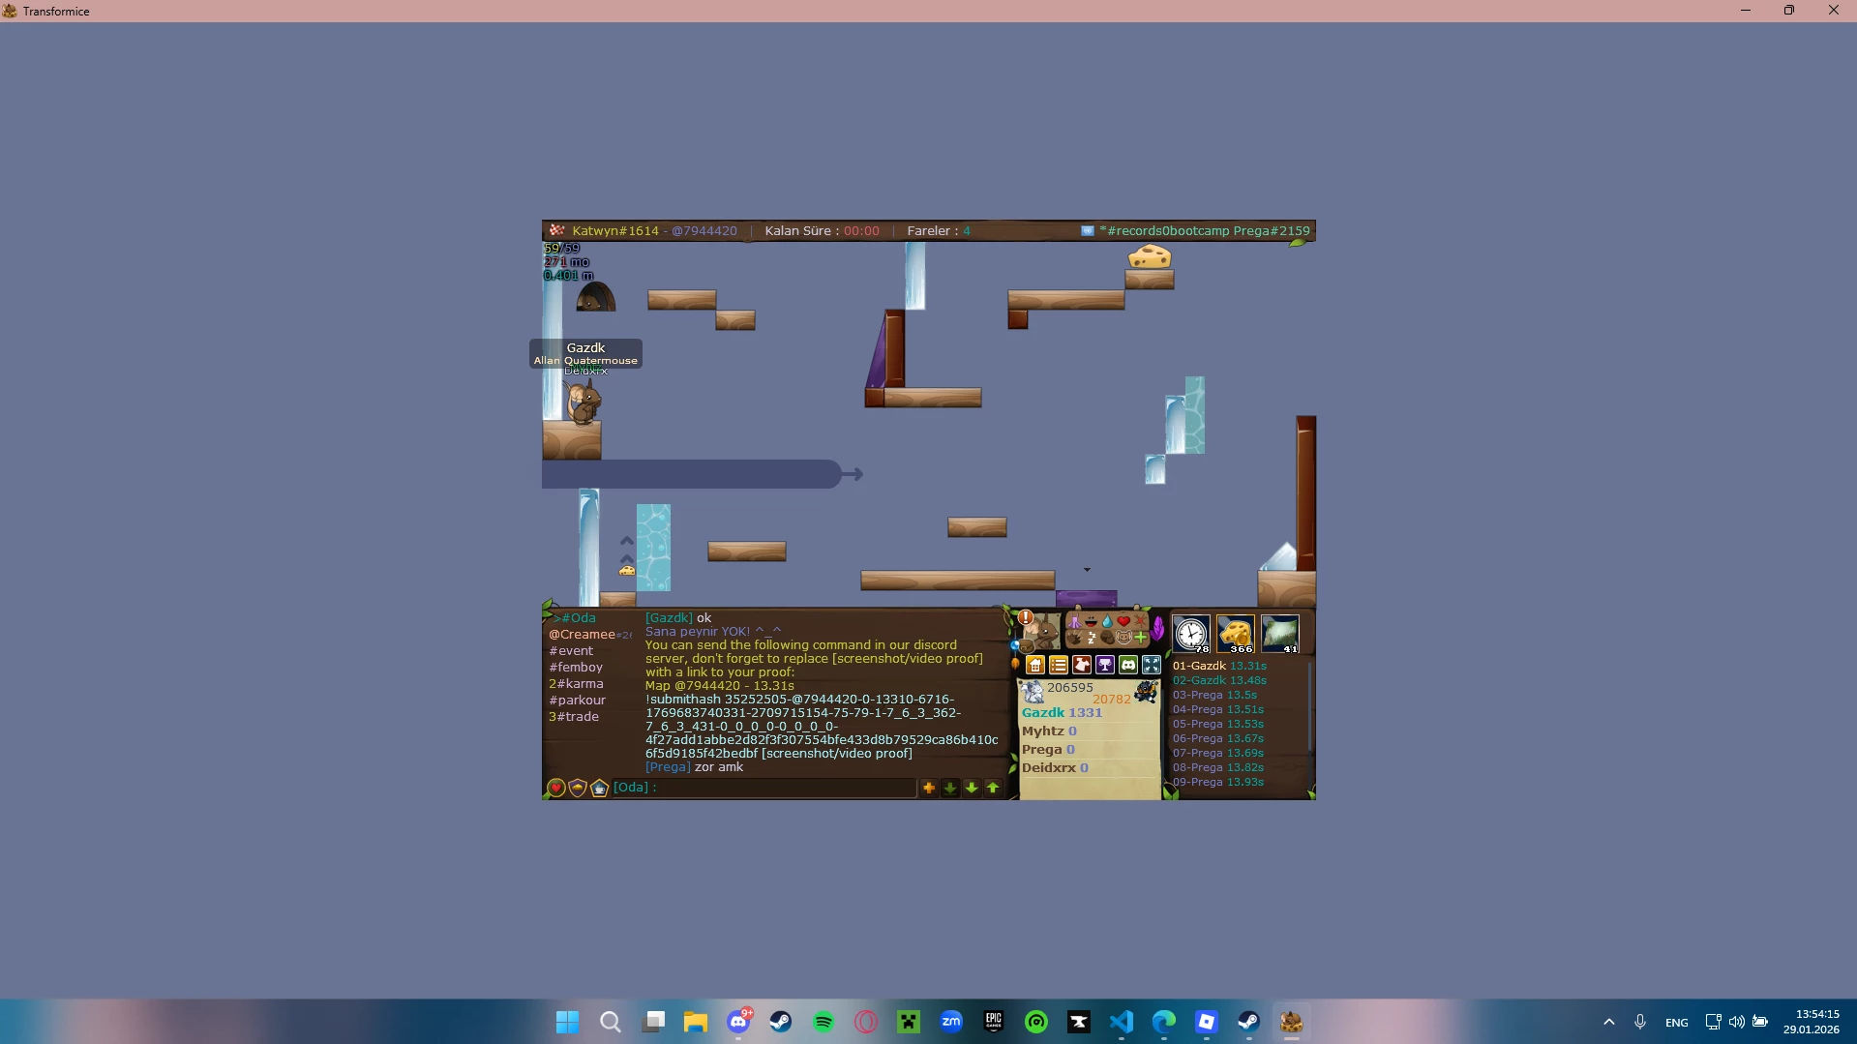The image size is (1857, 1044).
Task: Switch the ENG input language indicator
Action: click(1677, 1023)
